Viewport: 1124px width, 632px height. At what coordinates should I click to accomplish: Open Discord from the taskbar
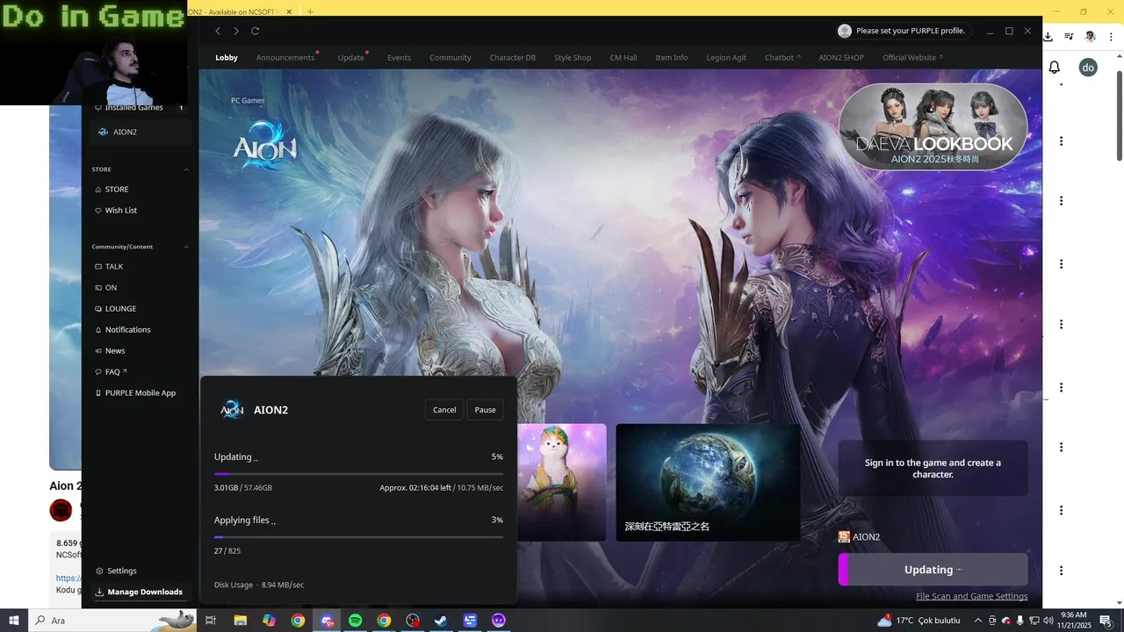(x=327, y=621)
